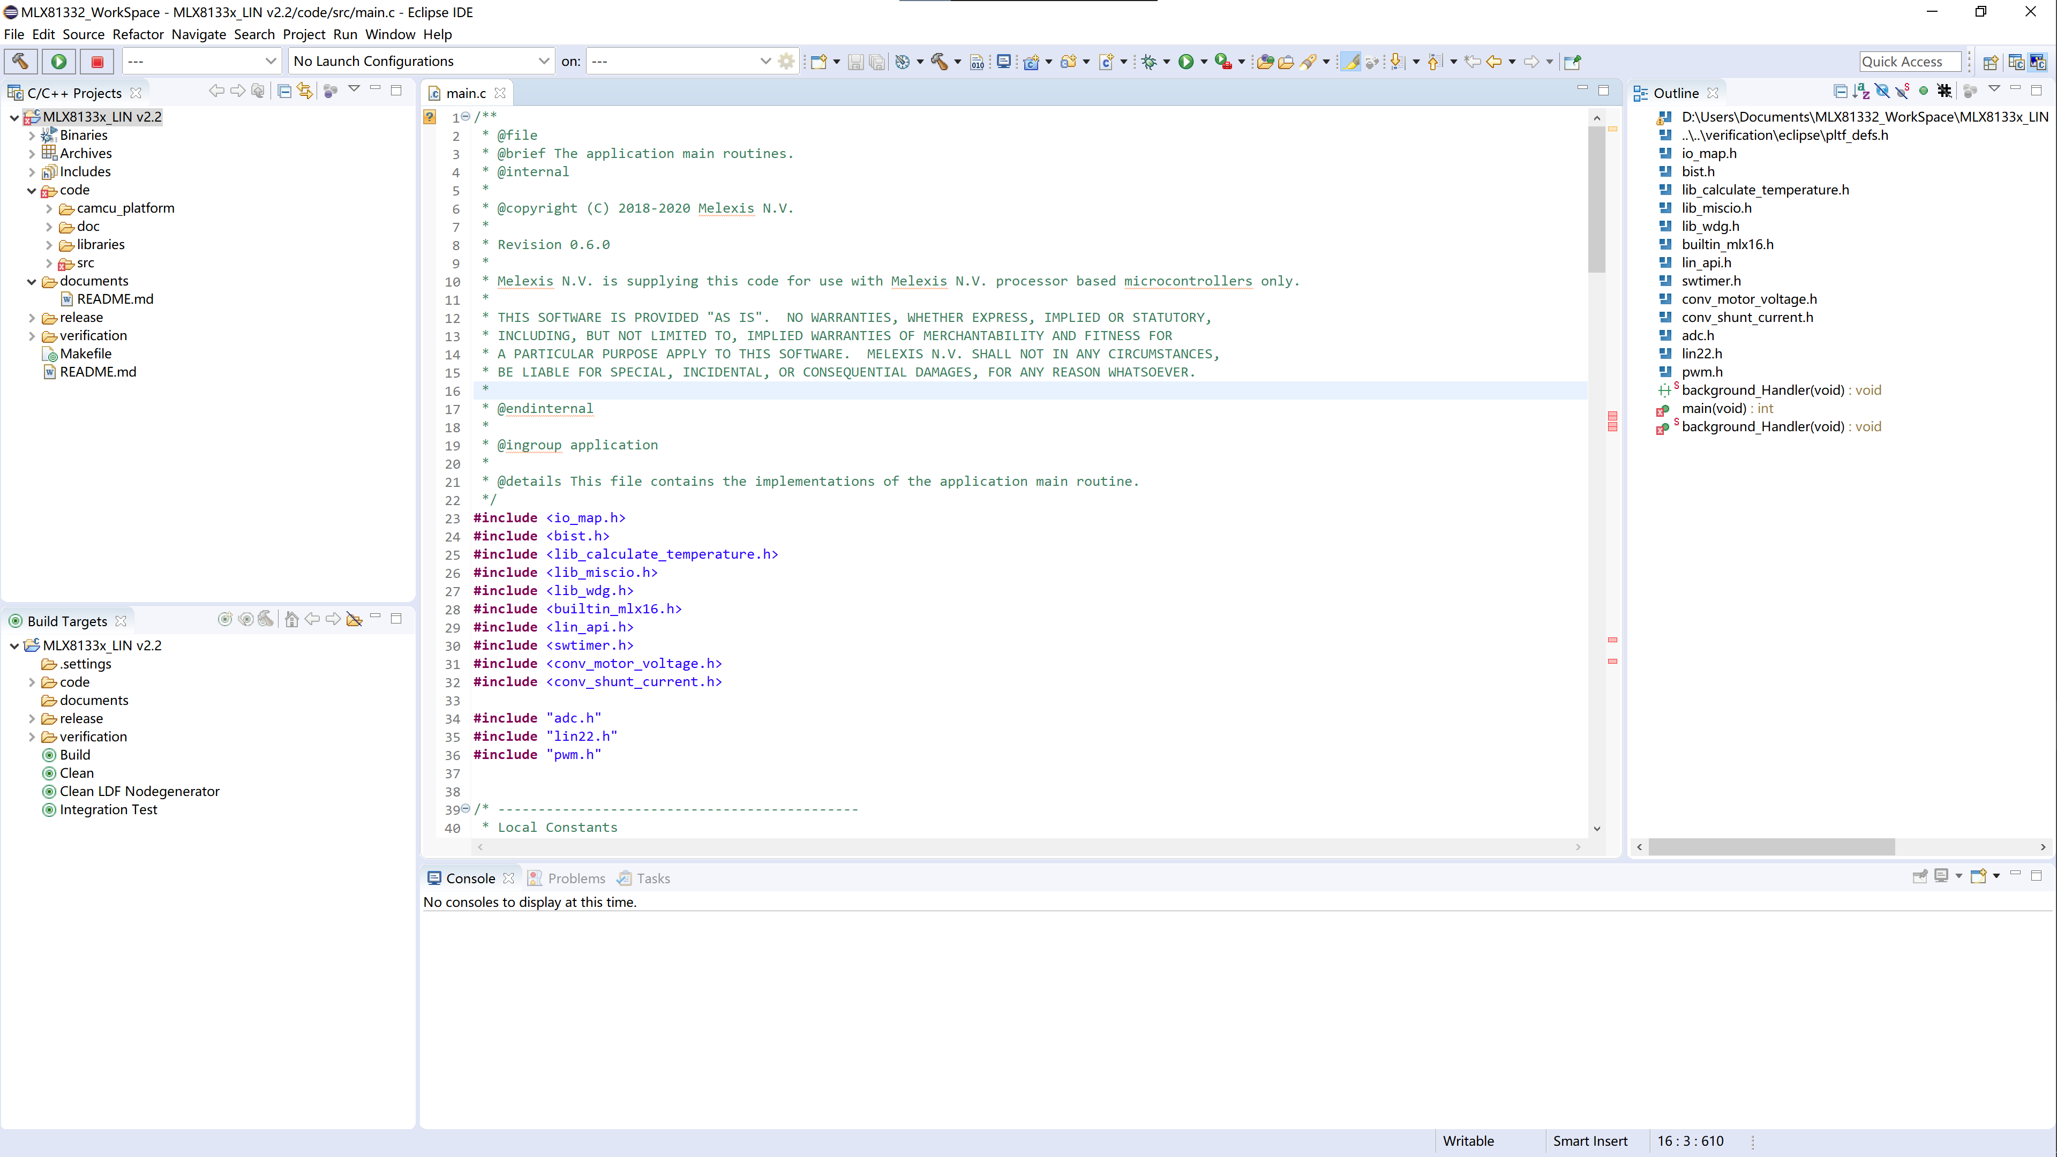Screen dimensions: 2057x1157
Task: Toggle Link with Editor in Projects view
Action: coord(305,91)
